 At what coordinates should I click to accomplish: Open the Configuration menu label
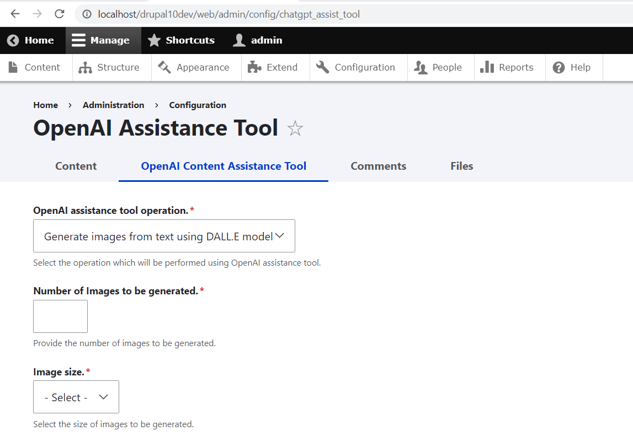365,68
